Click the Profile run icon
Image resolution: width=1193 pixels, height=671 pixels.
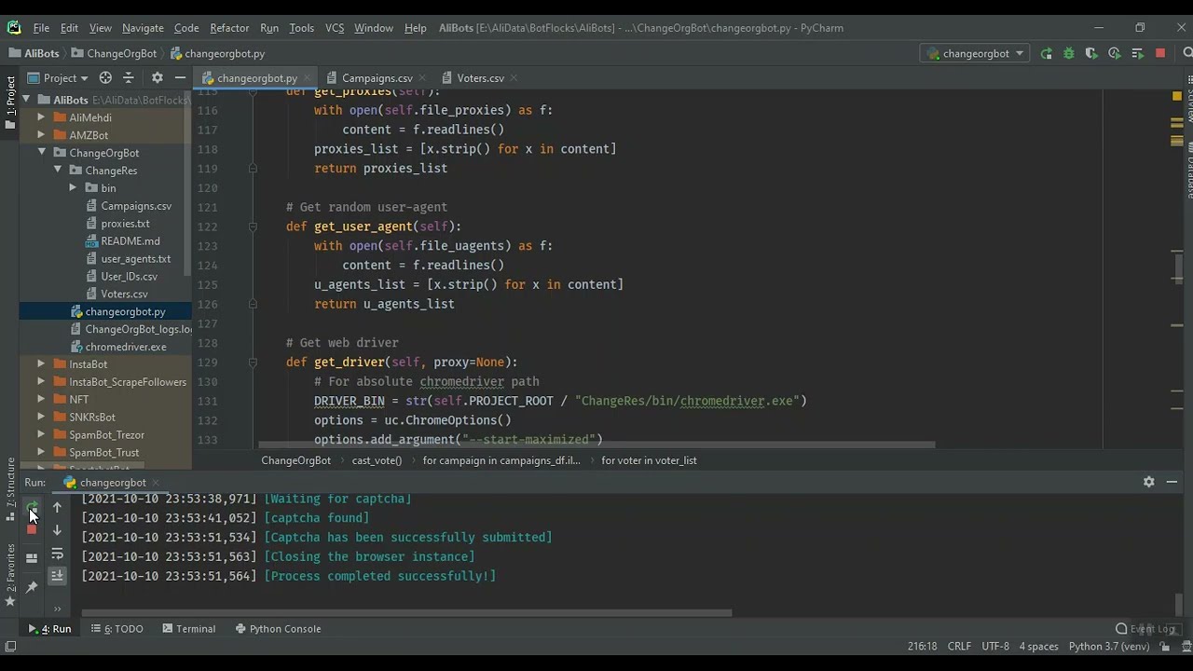point(1114,53)
